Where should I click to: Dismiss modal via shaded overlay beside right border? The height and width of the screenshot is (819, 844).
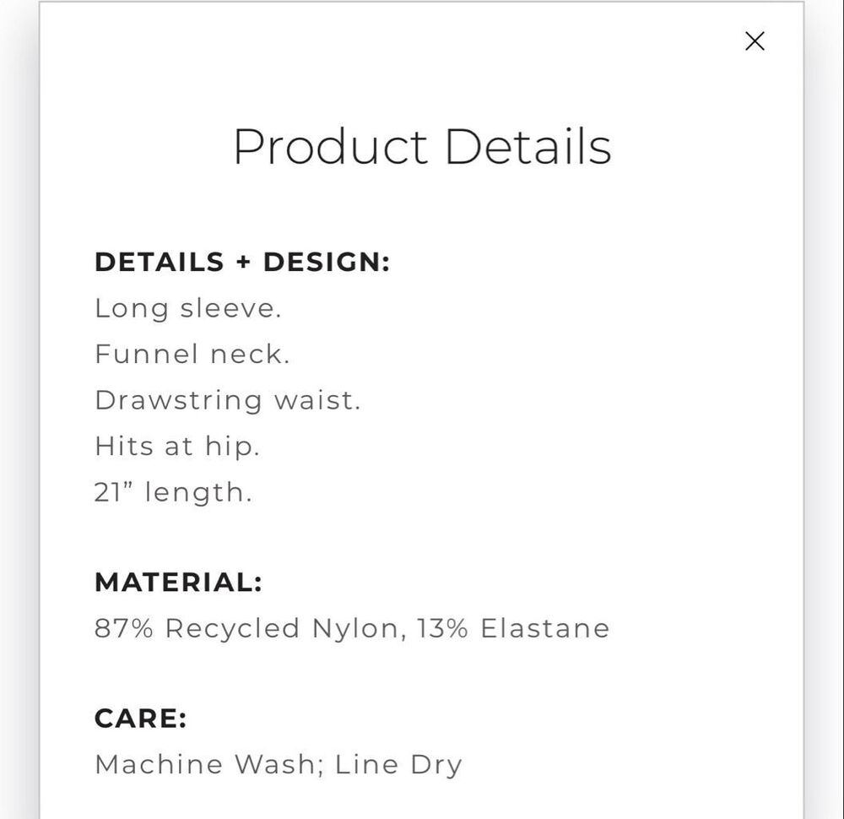point(825,409)
